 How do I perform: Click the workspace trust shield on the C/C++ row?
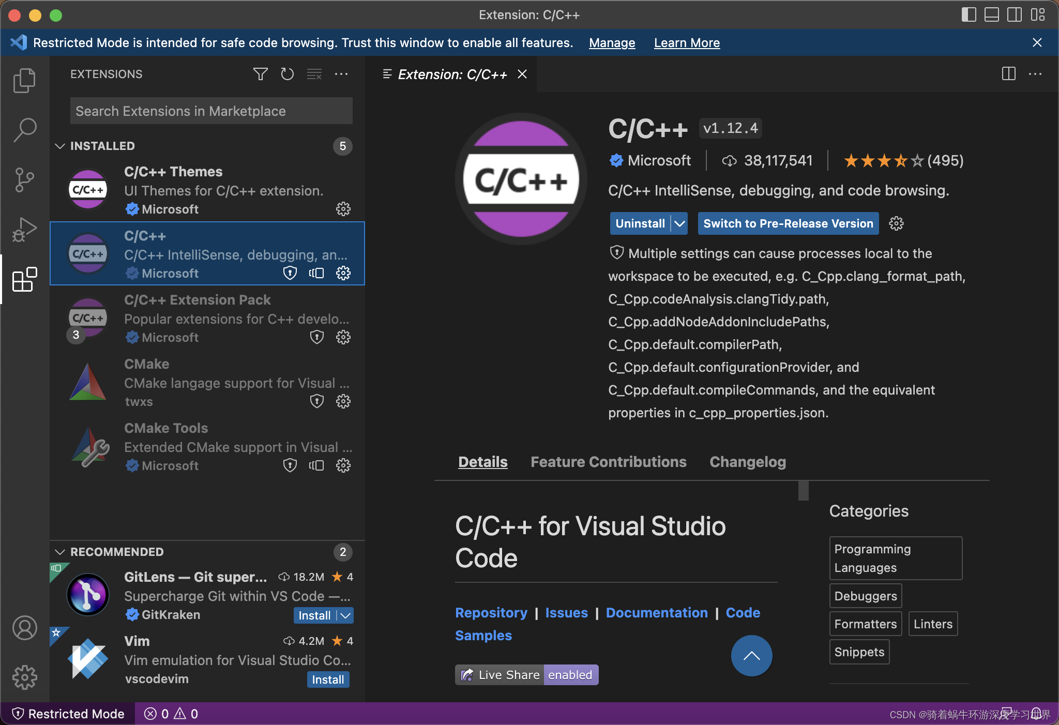290,273
